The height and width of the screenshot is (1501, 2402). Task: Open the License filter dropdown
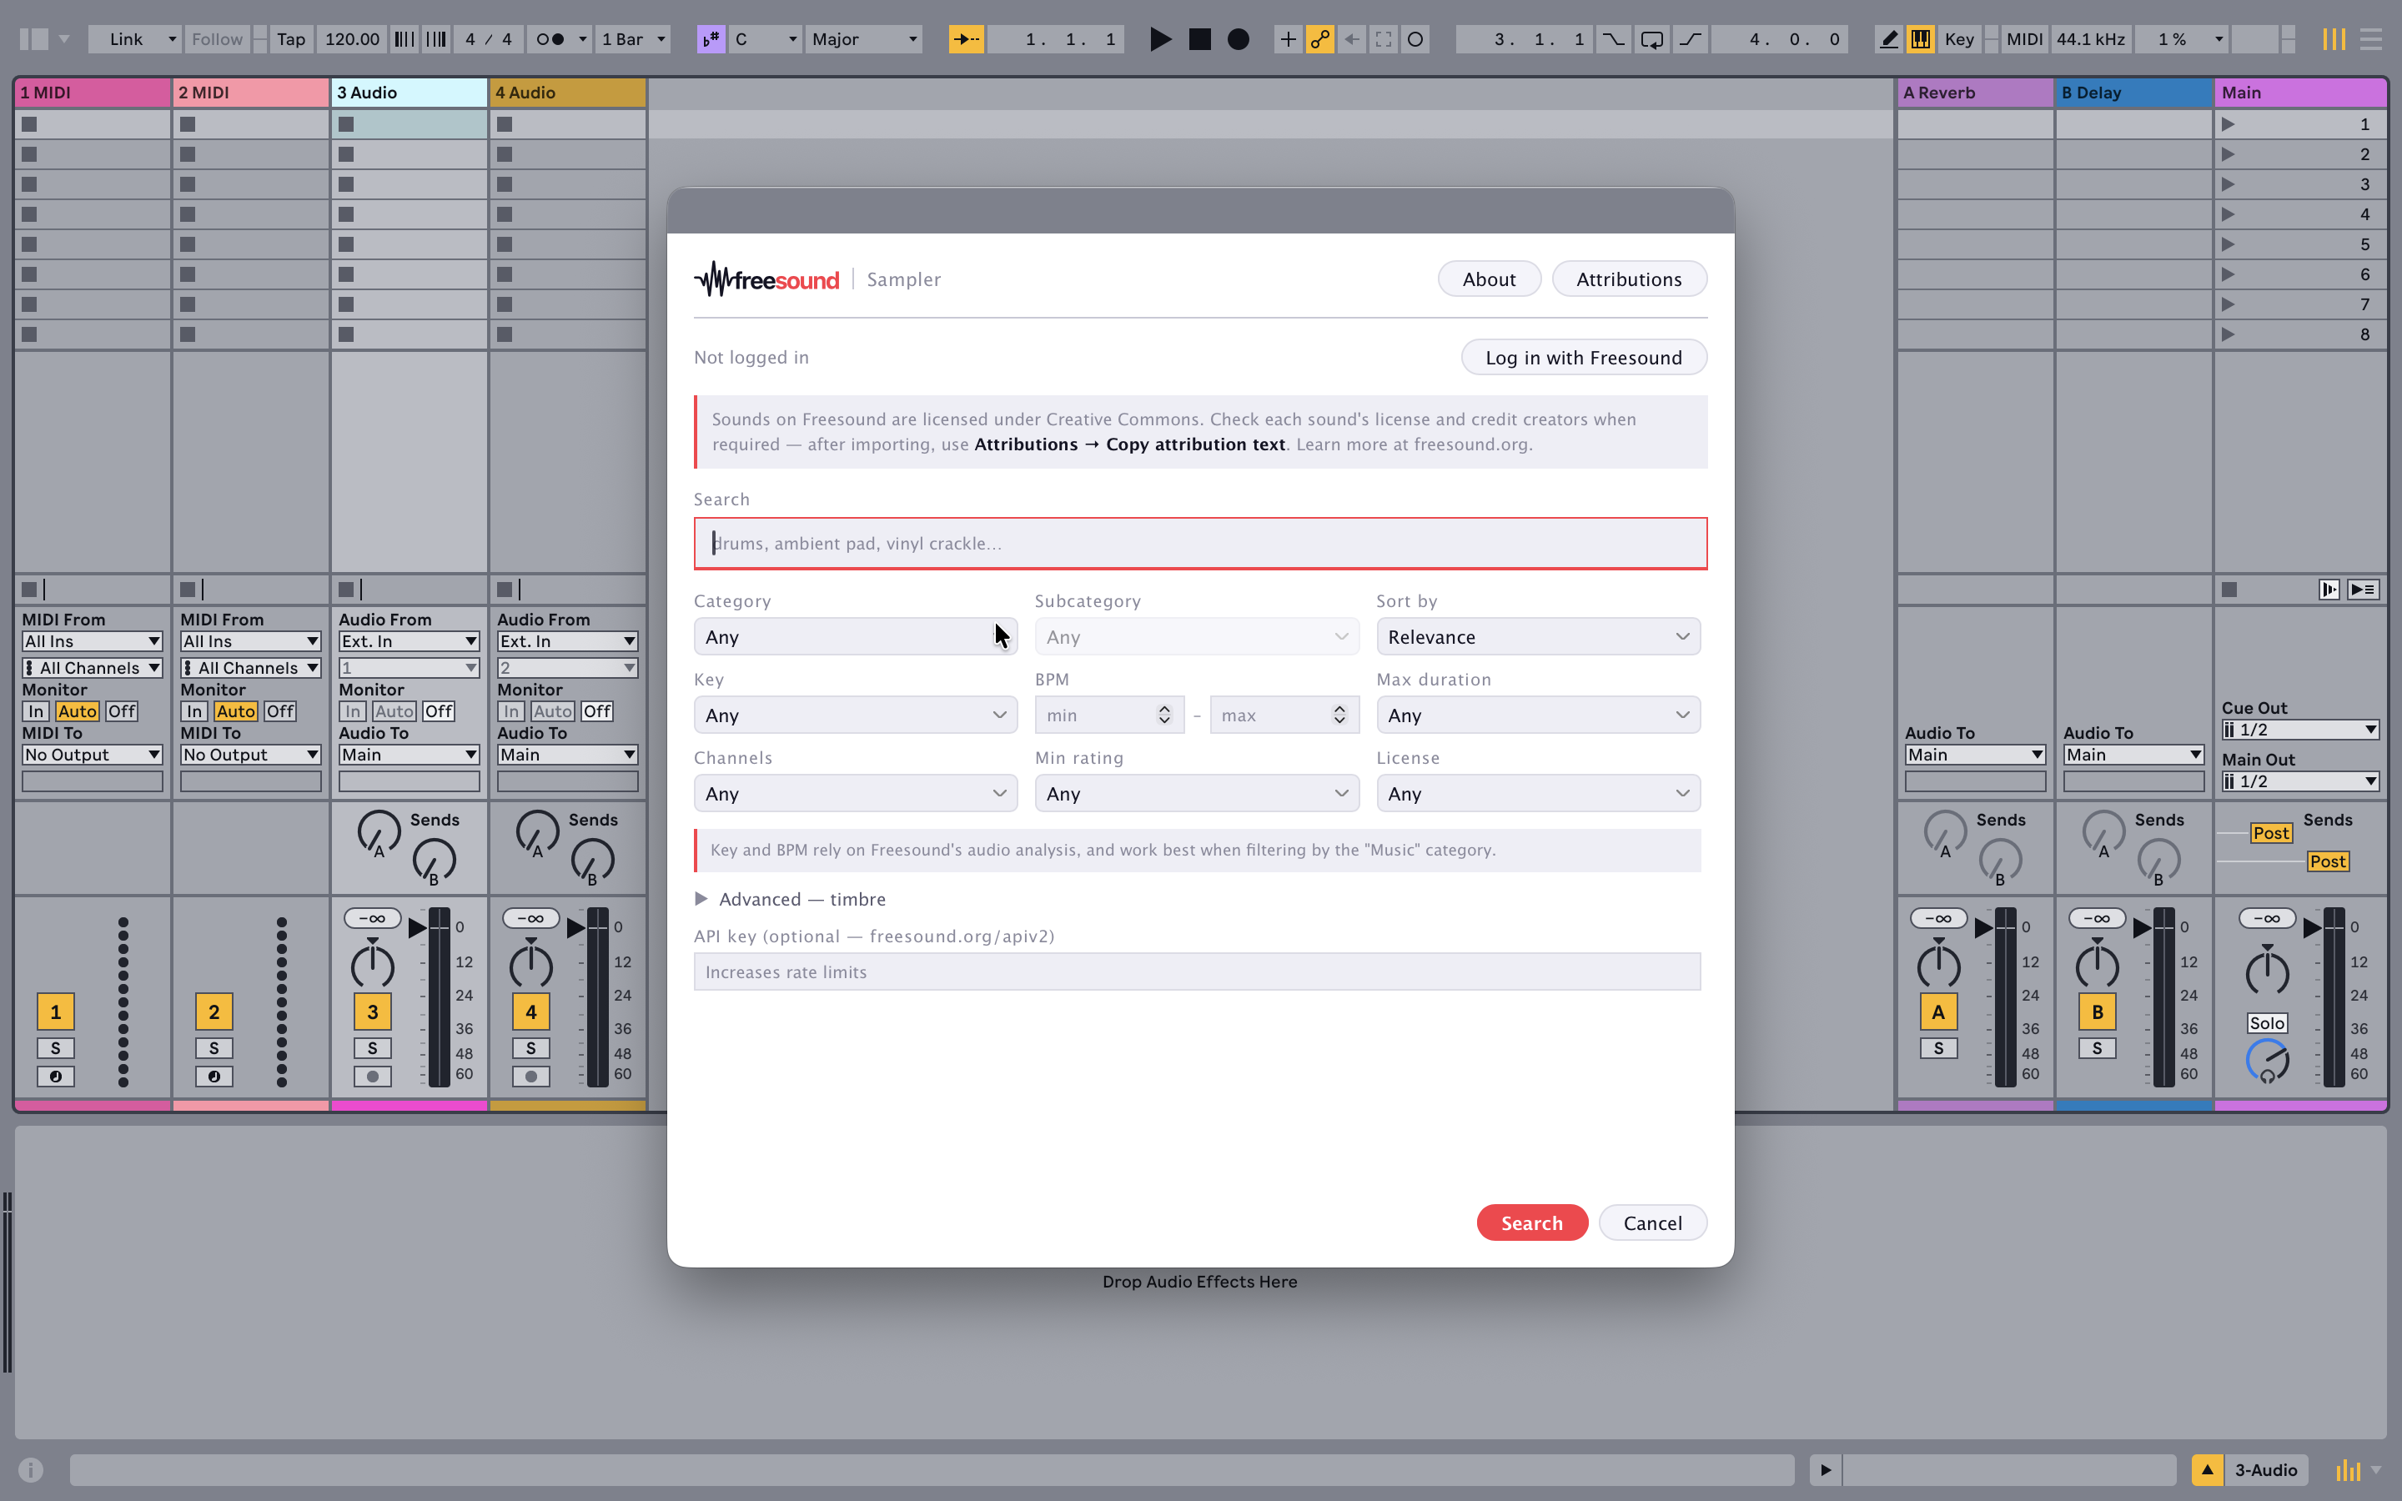tap(1537, 793)
